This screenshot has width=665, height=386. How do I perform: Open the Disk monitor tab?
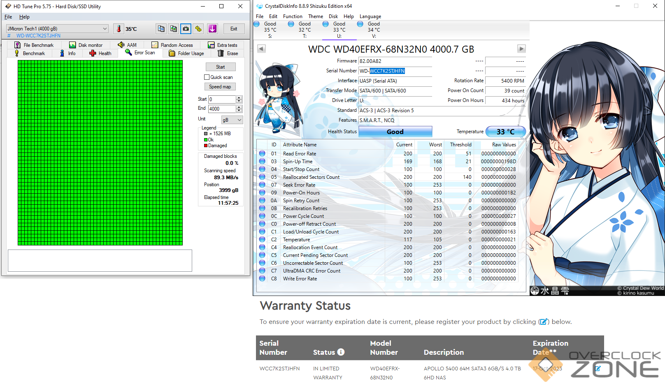86,45
